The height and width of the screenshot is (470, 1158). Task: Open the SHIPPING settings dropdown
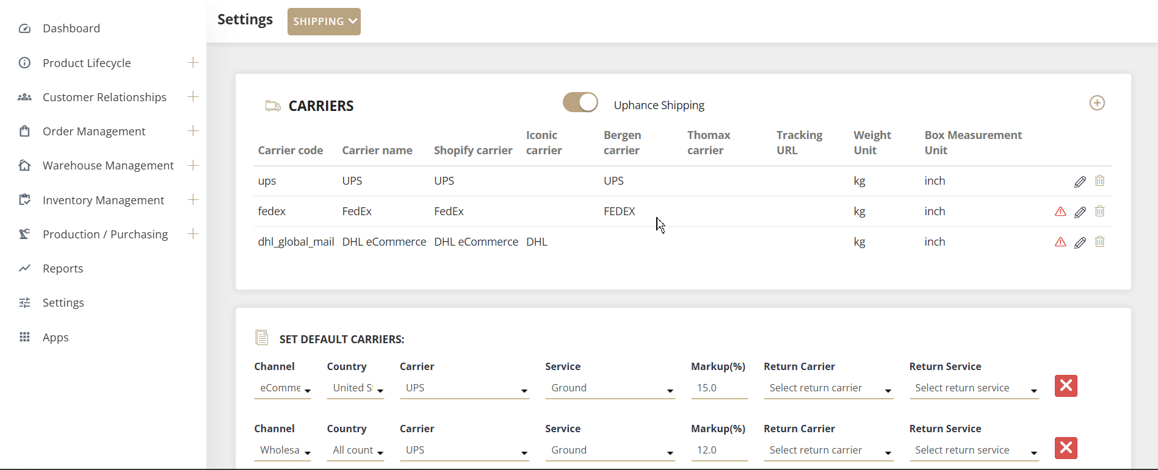(324, 21)
